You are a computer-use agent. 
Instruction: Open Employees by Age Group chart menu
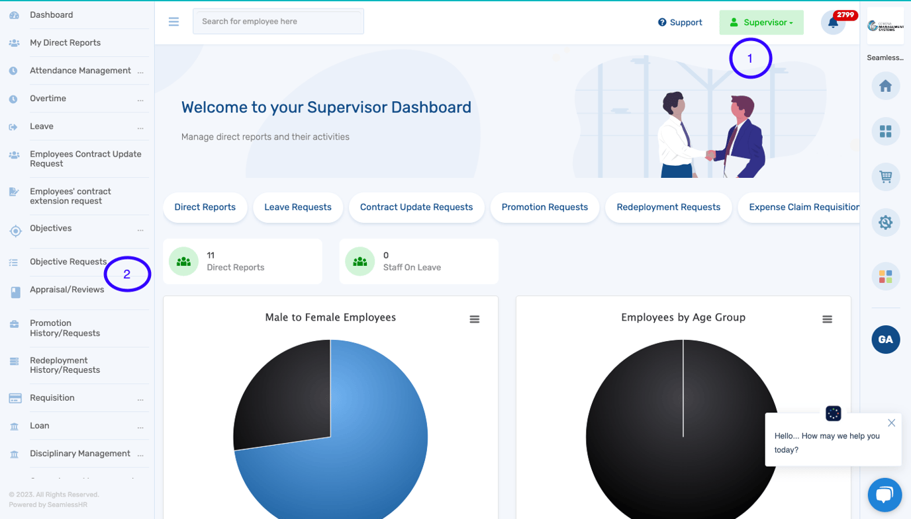pos(827,319)
